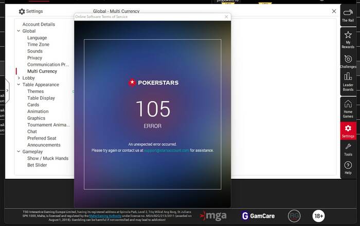The width and height of the screenshot is (360, 226).
Task: Click the 'Online Software Terms of Service' title
Action: point(101,17)
